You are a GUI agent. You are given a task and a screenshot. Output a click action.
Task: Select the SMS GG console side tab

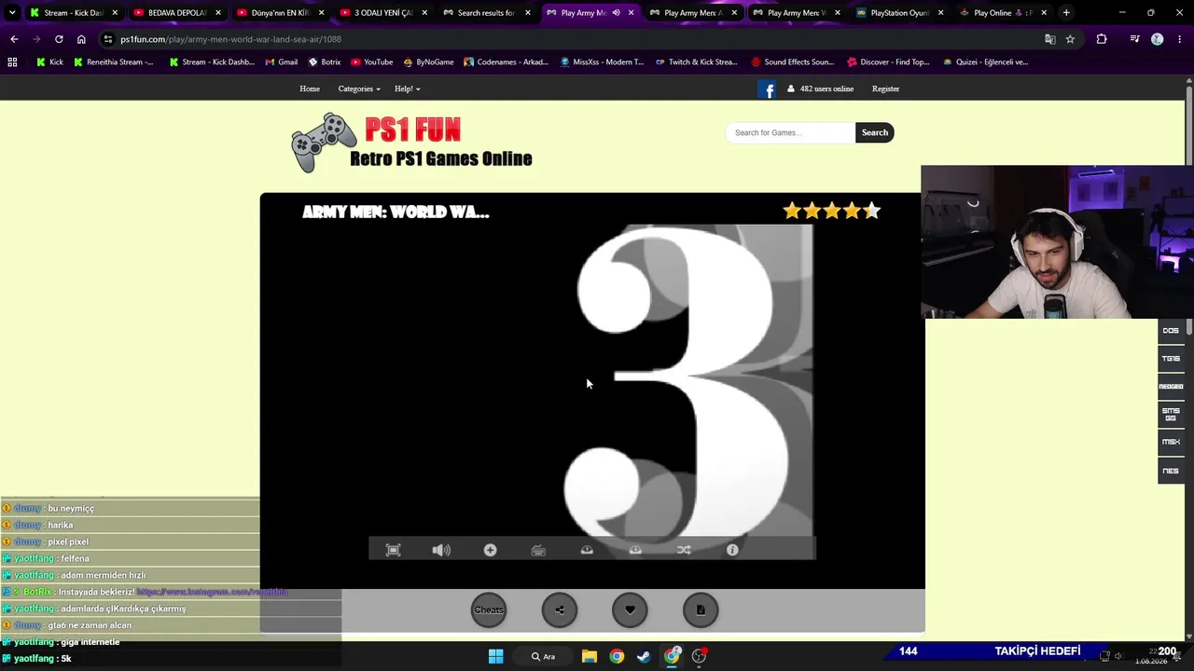pos(1171,415)
